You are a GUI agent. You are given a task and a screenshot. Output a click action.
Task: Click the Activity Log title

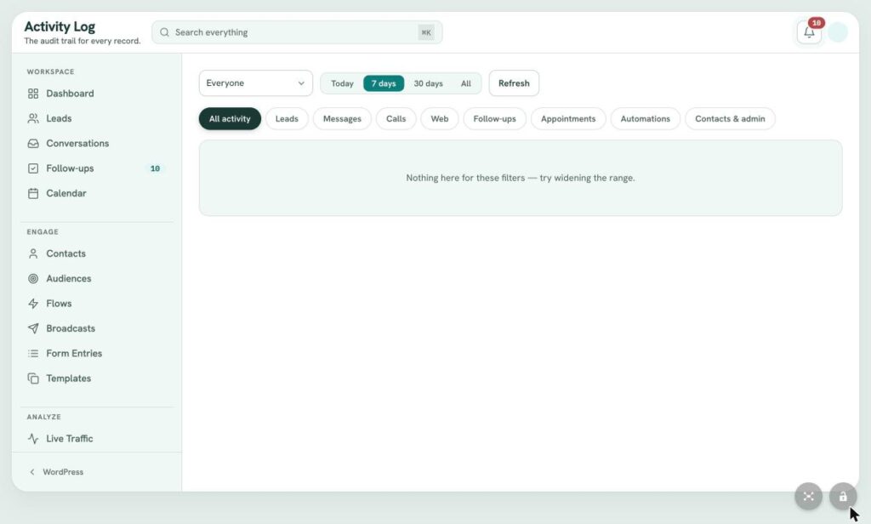tap(60, 26)
